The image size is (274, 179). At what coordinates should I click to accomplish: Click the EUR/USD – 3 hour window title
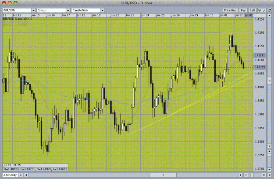click(137, 3)
